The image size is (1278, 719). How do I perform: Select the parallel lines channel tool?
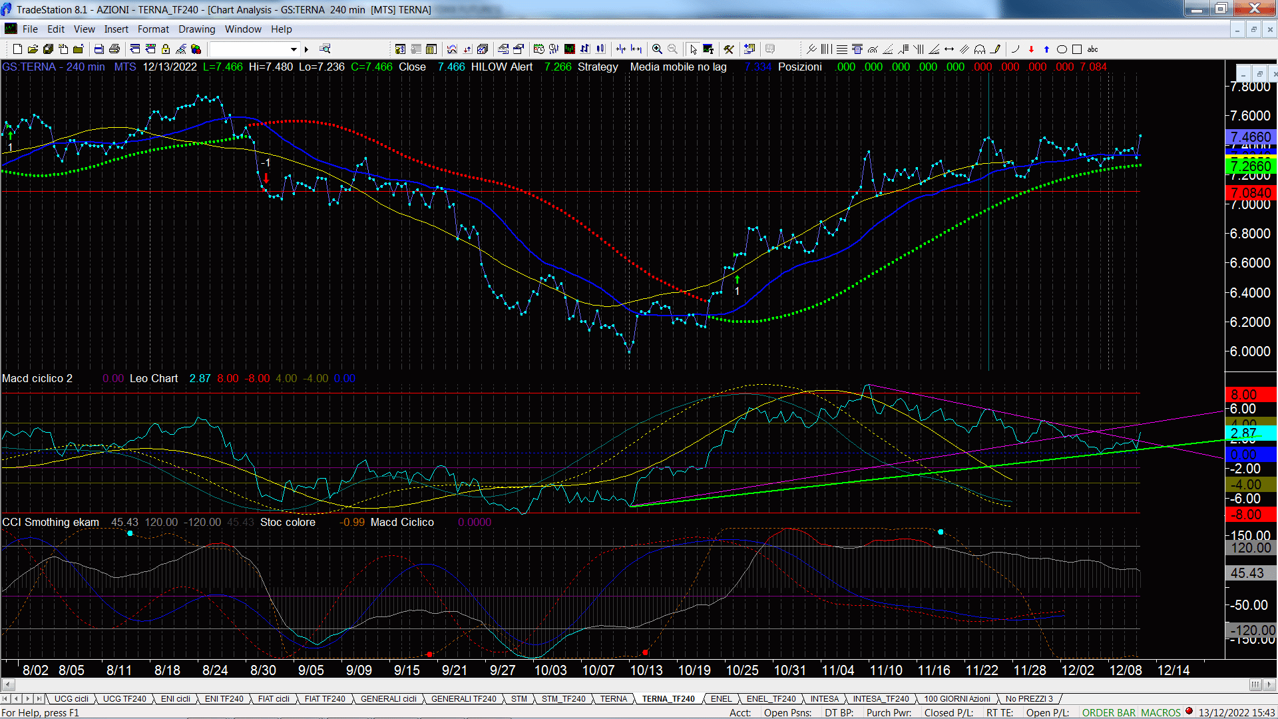(964, 49)
